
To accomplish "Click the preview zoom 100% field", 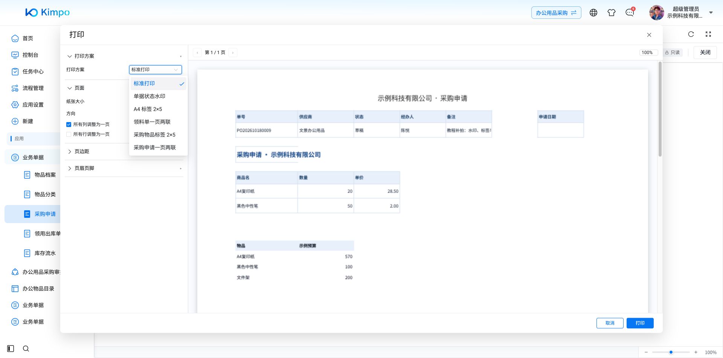I will 648,53.
